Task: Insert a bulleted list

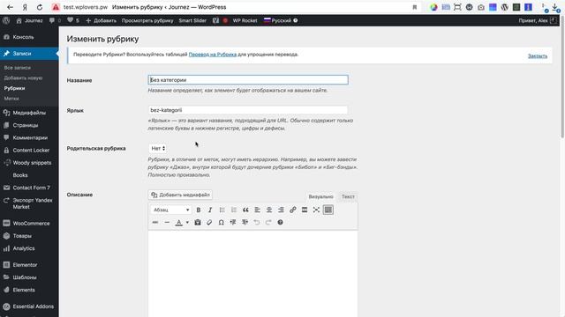Action: [222, 210]
